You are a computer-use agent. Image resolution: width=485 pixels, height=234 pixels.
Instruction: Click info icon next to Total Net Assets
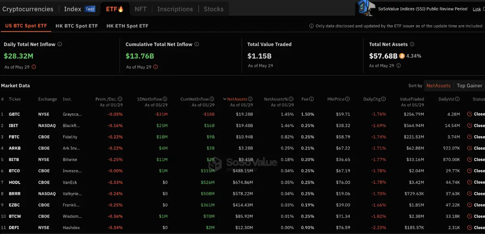(412, 45)
